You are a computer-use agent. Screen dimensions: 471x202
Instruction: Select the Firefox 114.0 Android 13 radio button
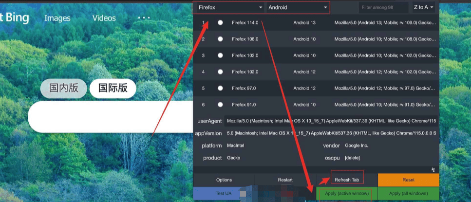tap(220, 23)
